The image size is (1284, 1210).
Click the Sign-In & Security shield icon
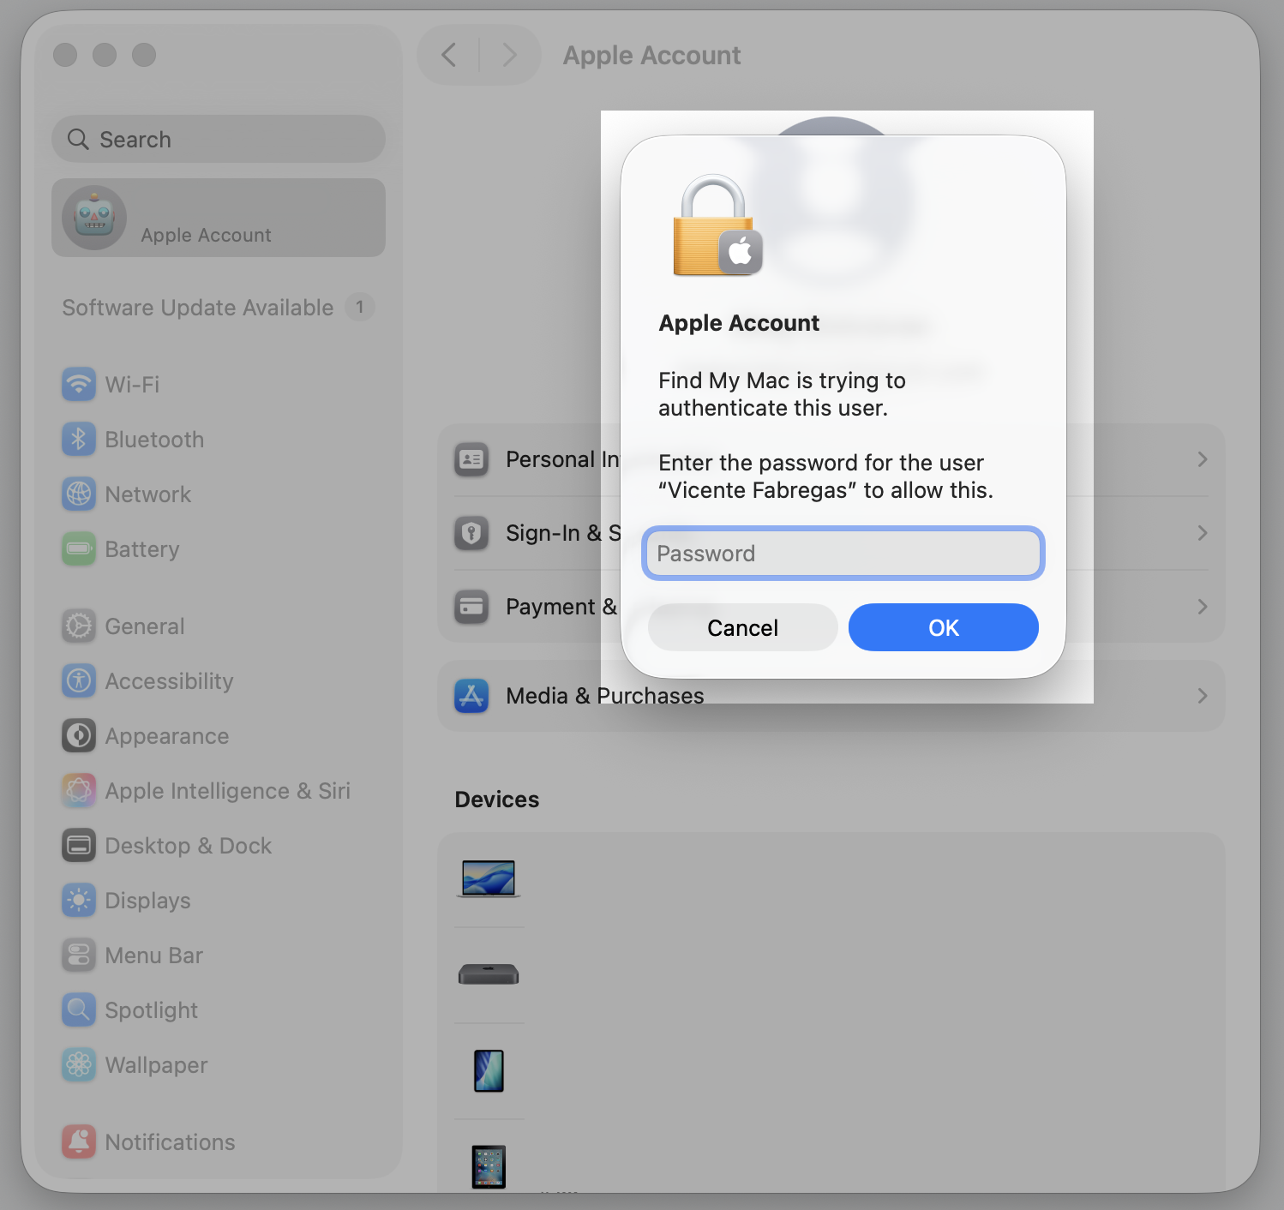coord(471,533)
